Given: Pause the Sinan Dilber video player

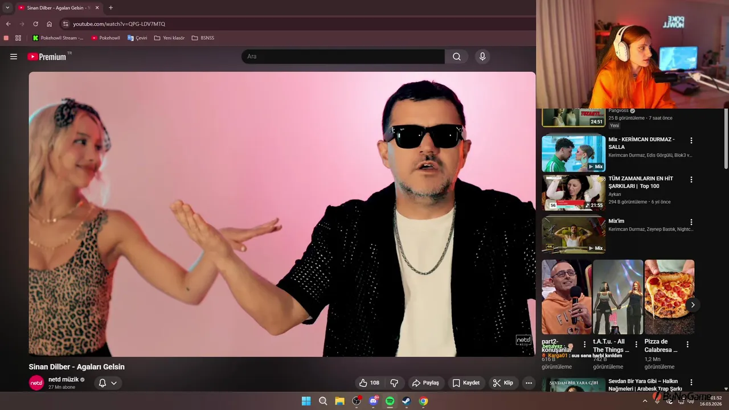Looking at the screenshot, I should coord(282,214).
